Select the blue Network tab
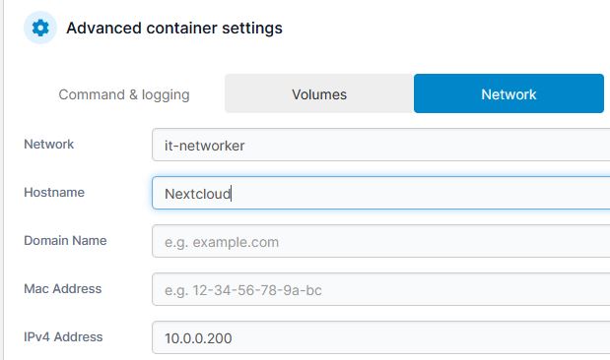 508,93
